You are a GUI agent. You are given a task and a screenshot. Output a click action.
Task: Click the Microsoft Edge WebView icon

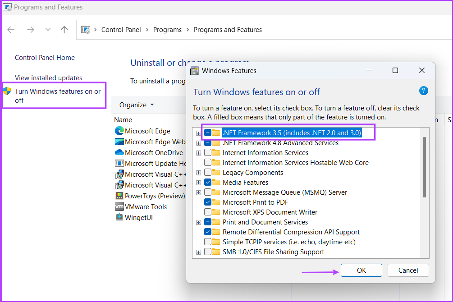click(x=119, y=142)
